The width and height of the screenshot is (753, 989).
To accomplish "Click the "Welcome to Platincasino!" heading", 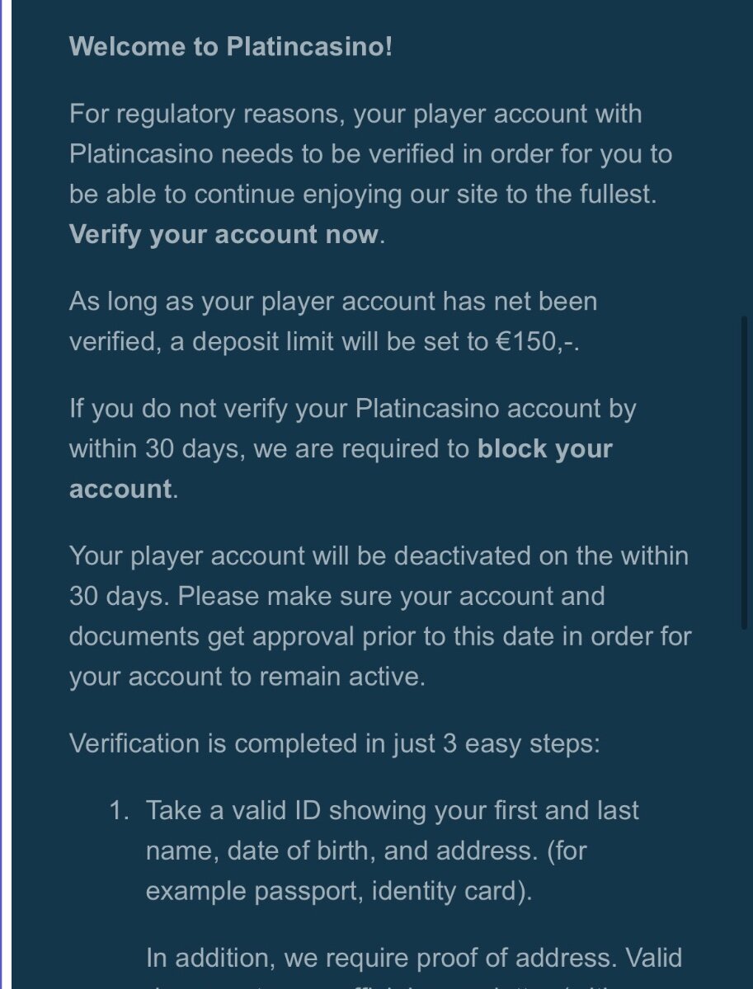I will pos(231,47).
